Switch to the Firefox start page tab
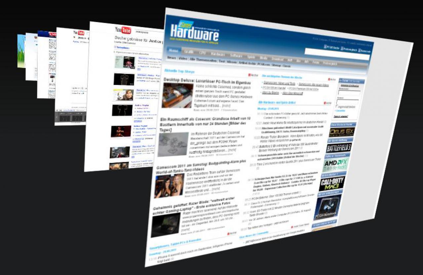This screenshot has height=275, width=423. (31, 56)
